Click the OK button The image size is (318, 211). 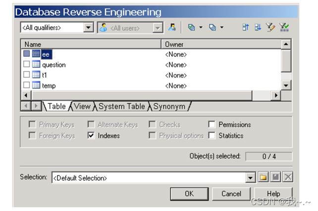click(189, 194)
